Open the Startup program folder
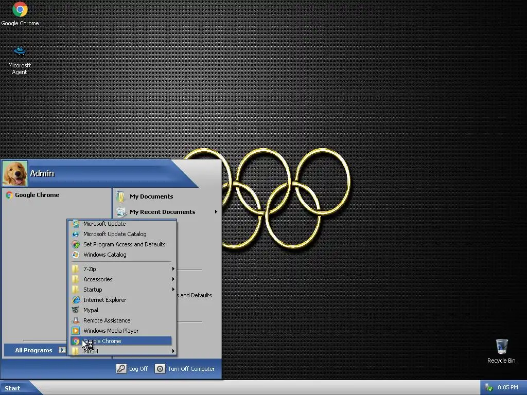Viewport: 527px width, 395px height. tap(121, 290)
